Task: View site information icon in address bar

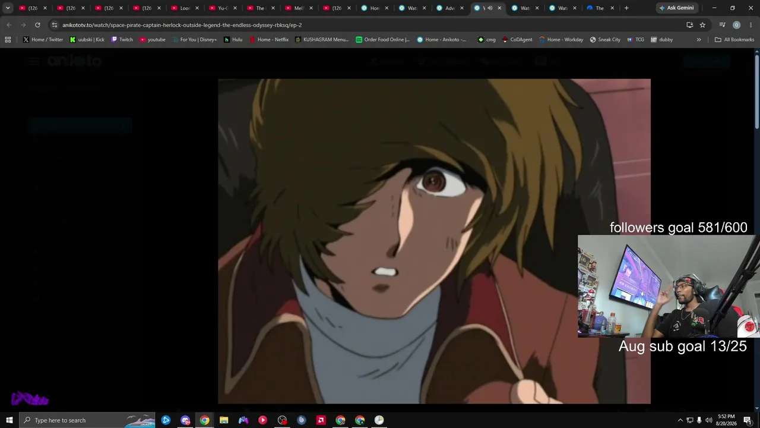Action: click(x=55, y=25)
